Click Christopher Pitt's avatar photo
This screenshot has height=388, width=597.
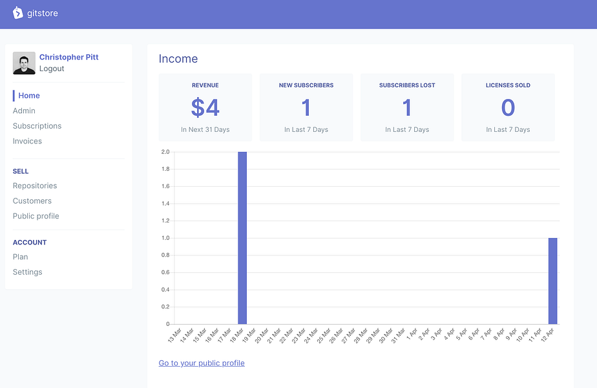pyautogui.click(x=24, y=63)
